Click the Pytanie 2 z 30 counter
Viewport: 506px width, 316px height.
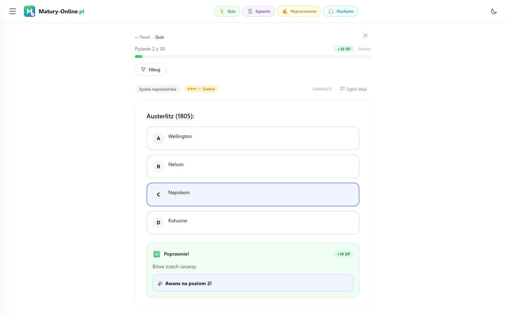(x=150, y=49)
